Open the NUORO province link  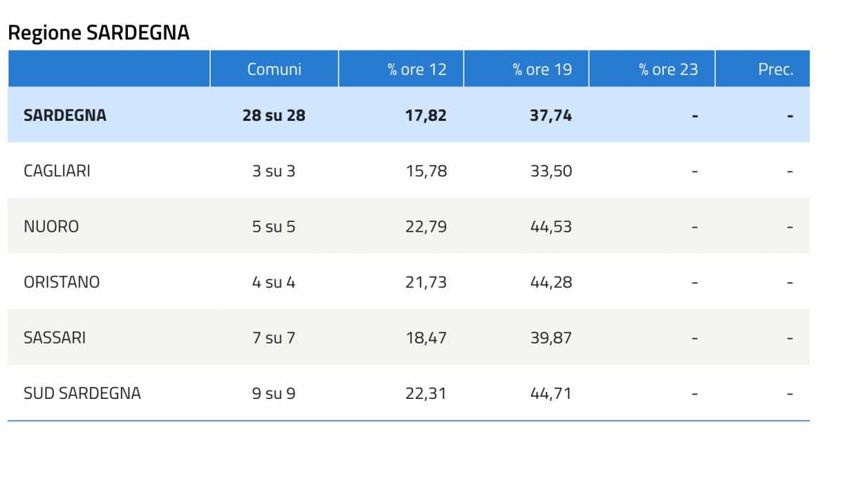tap(51, 227)
